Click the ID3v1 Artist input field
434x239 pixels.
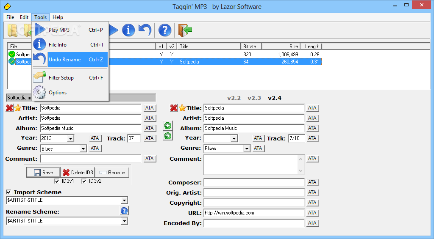pos(91,118)
